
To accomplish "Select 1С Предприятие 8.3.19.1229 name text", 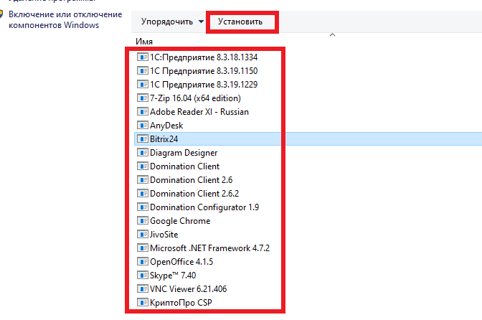I will pos(204,85).
